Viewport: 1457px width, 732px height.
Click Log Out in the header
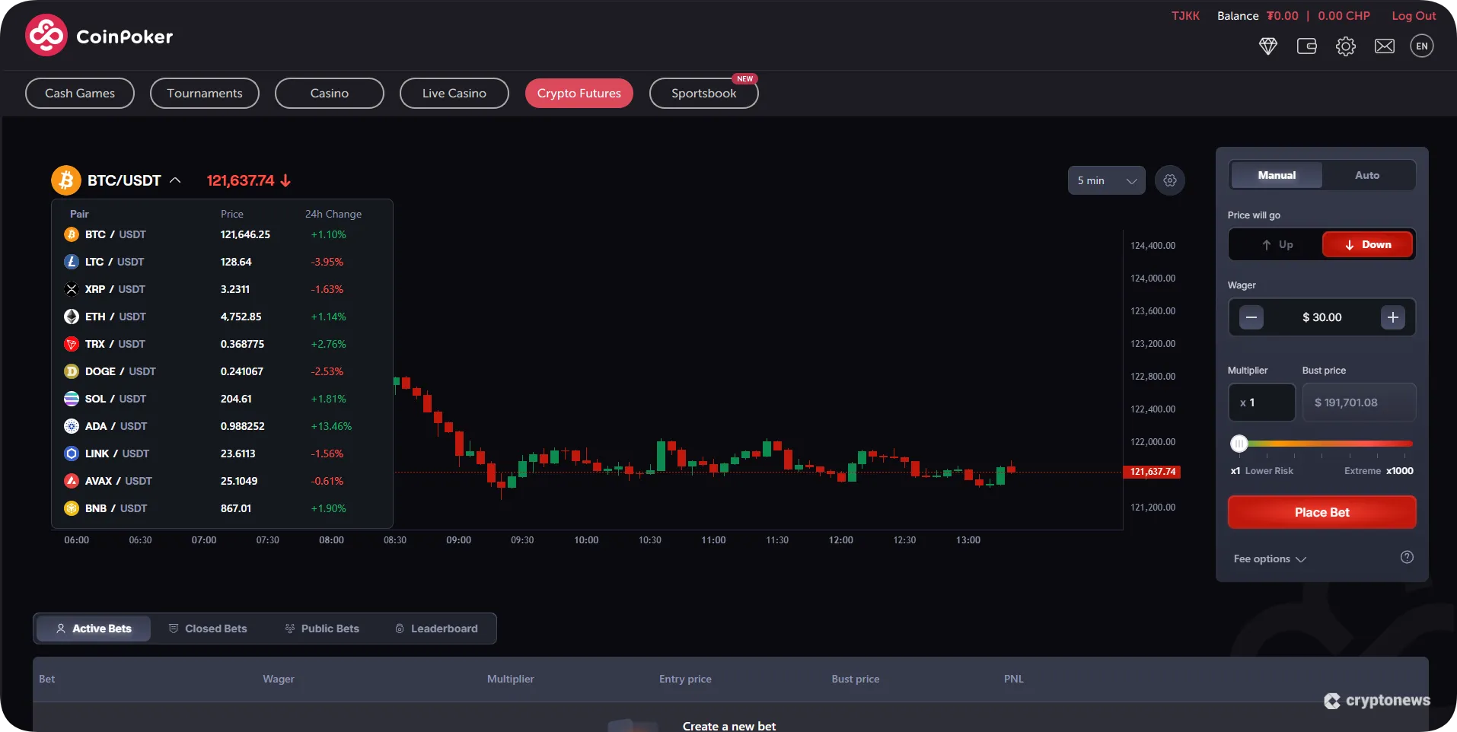1414,14
